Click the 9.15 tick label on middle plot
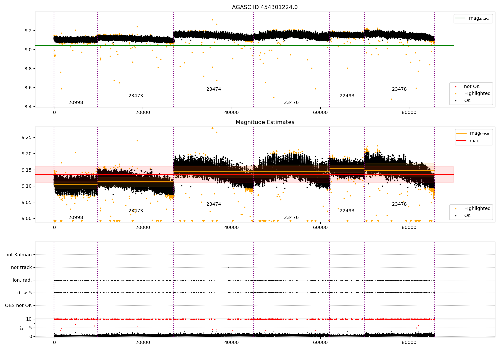The image size is (500, 350). (26, 170)
